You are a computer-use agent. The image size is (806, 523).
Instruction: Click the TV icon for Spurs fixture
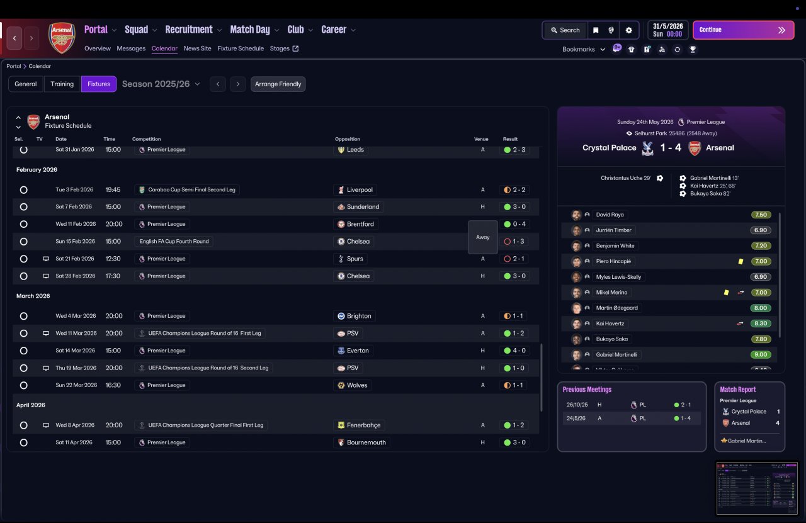(45, 259)
